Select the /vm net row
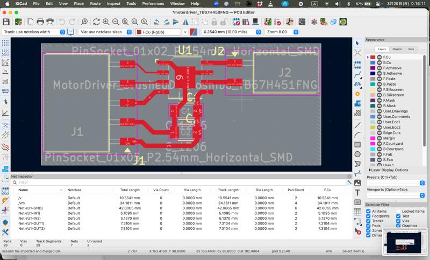The height and width of the screenshot is (260, 430). pos(181,203)
